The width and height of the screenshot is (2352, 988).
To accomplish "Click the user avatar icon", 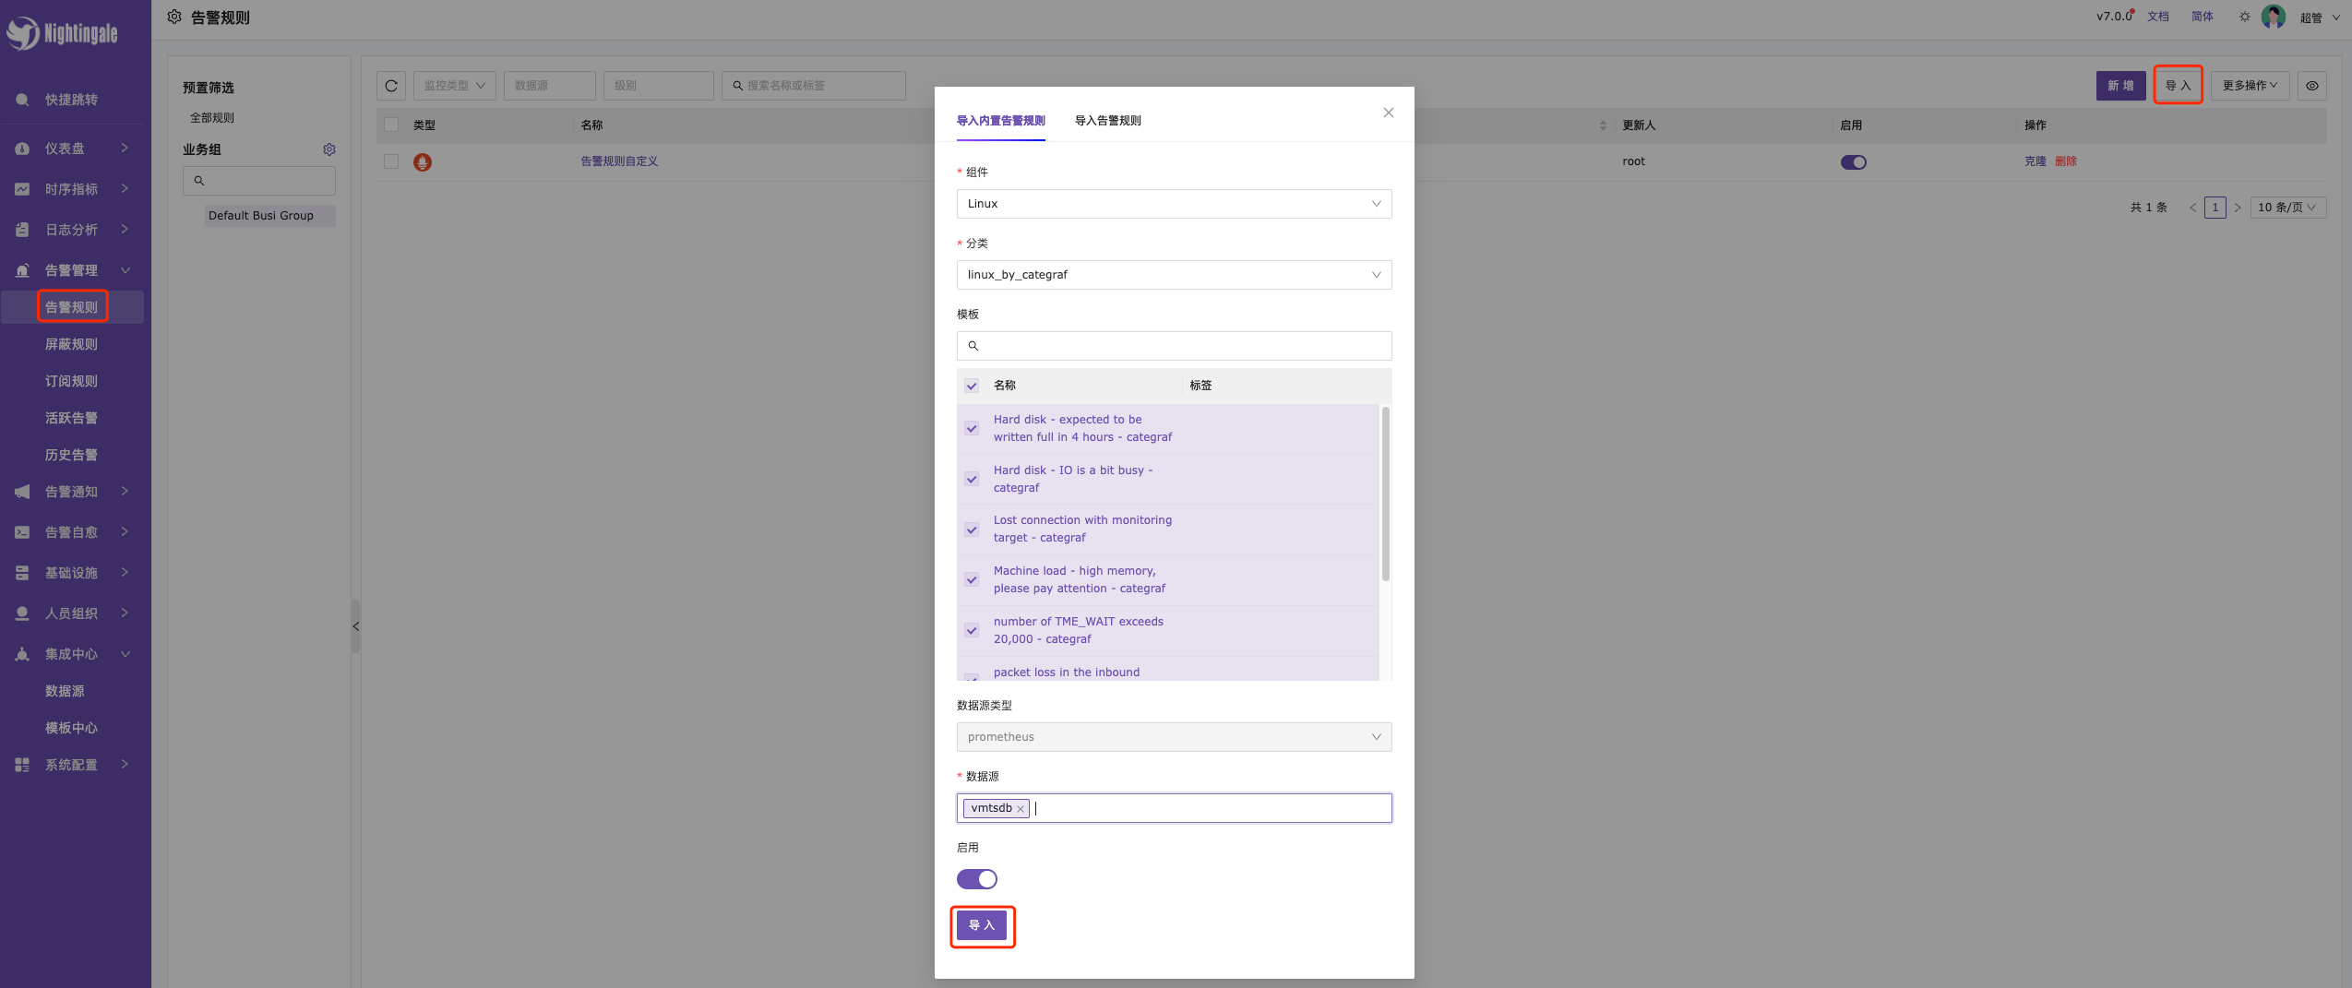I will point(2273,17).
